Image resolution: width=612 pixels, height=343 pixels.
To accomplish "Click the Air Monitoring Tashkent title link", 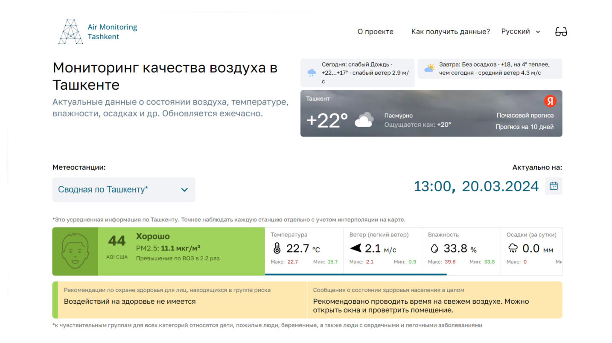I will tap(112, 32).
